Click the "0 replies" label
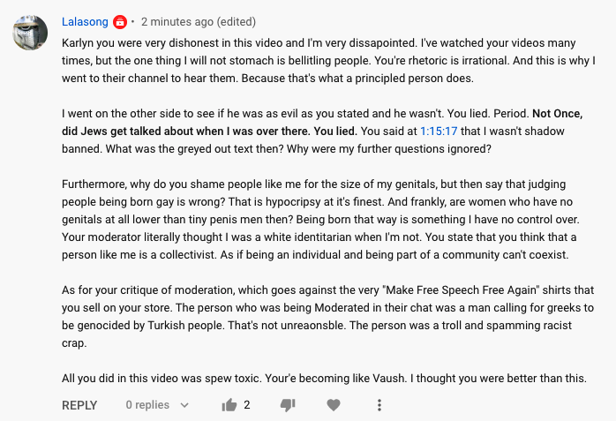The width and height of the screenshot is (616, 421). tap(147, 405)
